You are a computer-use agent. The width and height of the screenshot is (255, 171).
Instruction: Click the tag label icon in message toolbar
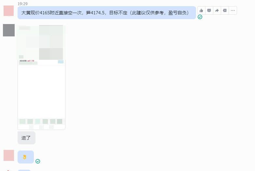tap(225, 10)
